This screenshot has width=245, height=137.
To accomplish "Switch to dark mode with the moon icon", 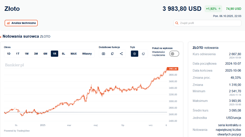I will click(x=143, y=54).
